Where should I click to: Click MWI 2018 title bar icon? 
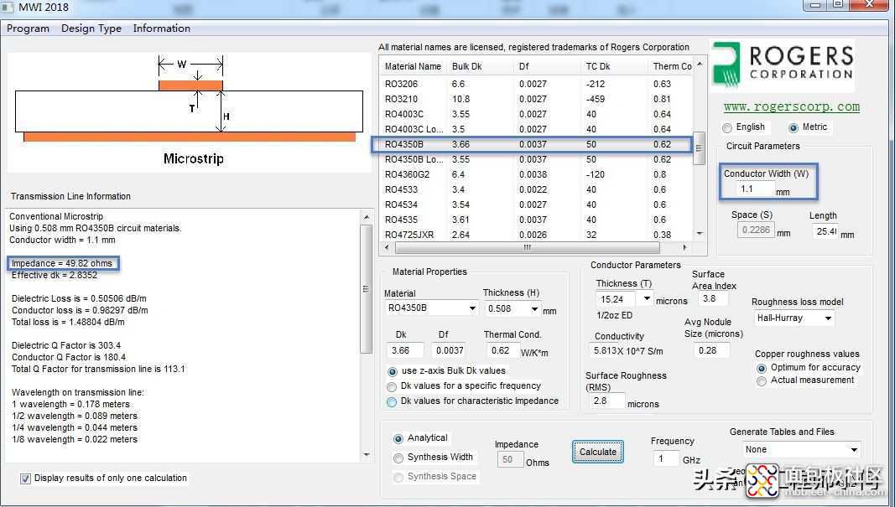point(7,7)
